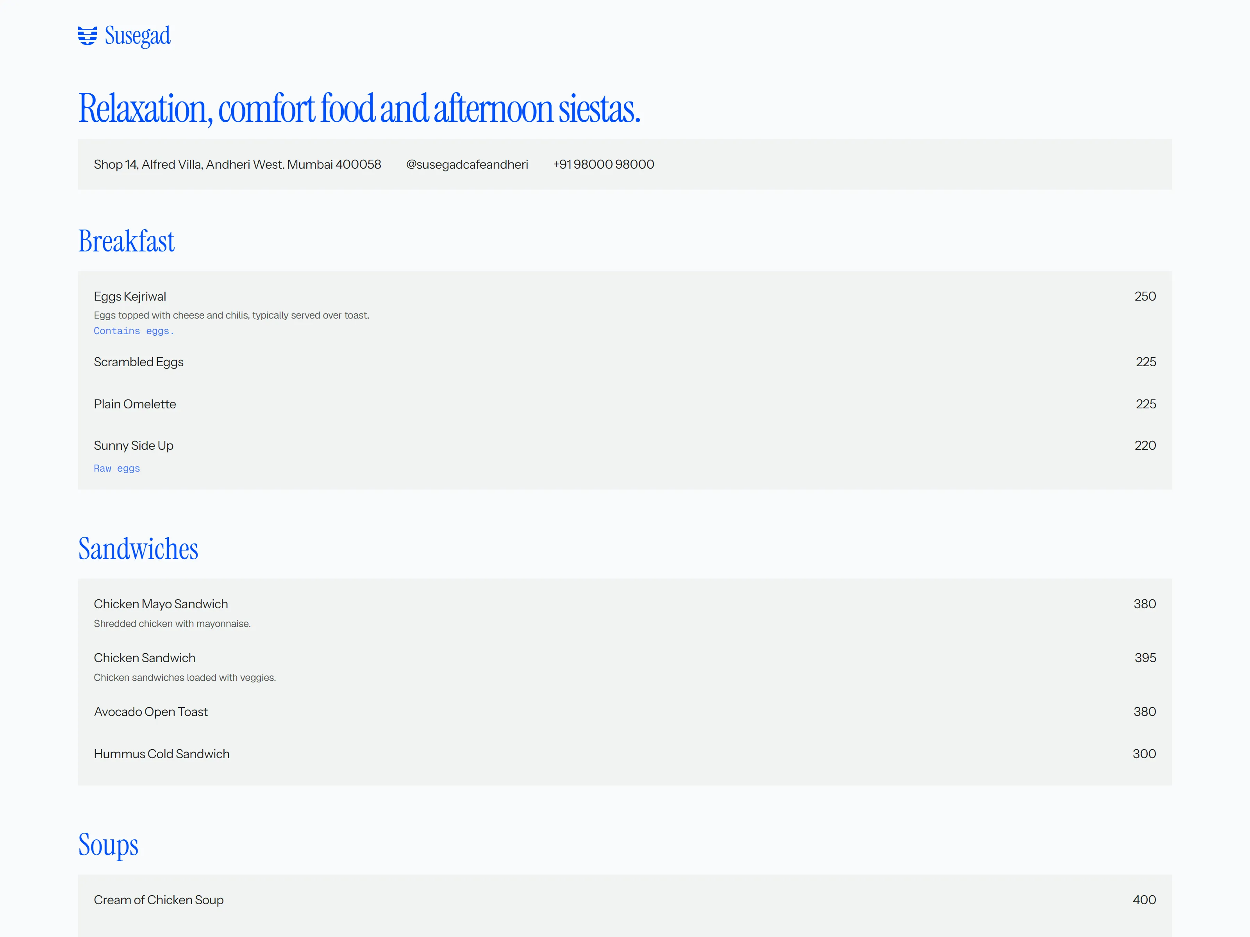Call the +91 98000 98000 phone number
This screenshot has height=937, width=1250.
coord(604,164)
